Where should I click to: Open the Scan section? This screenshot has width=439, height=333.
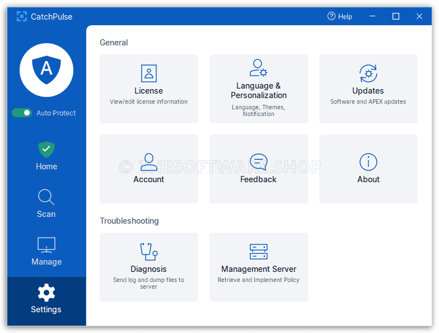(x=46, y=203)
